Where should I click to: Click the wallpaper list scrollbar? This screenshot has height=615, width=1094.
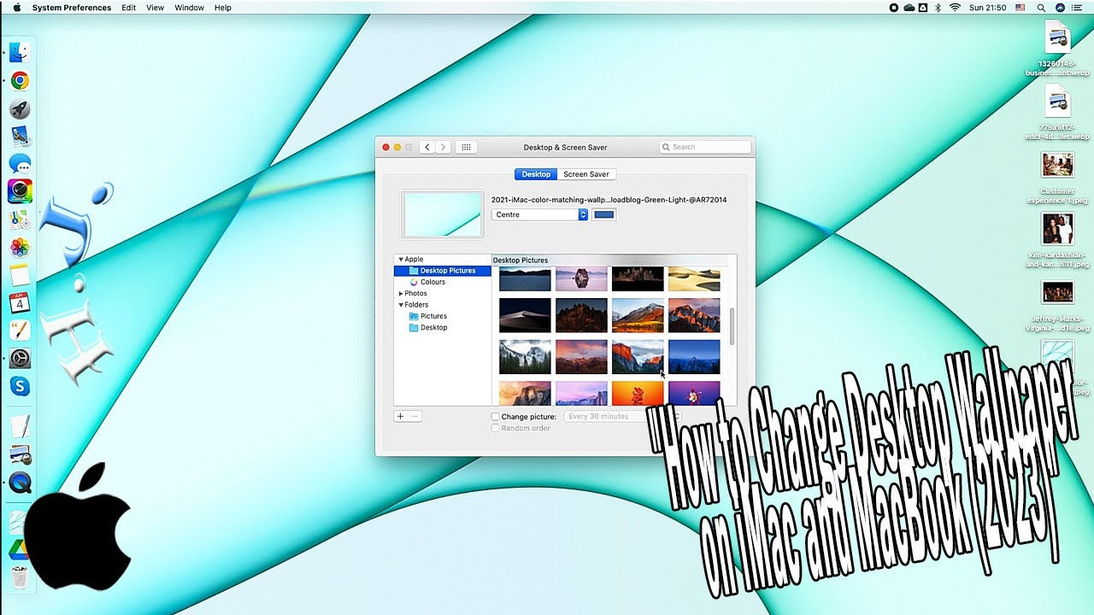point(732,325)
